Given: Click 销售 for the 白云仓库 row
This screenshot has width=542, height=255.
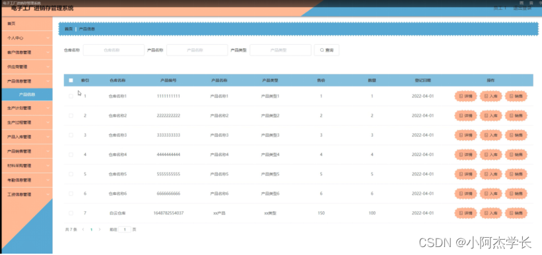Looking at the screenshot, I should click(516, 213).
